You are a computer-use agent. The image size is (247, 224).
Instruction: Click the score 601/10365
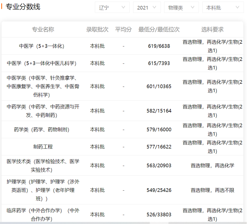(x=159, y=86)
